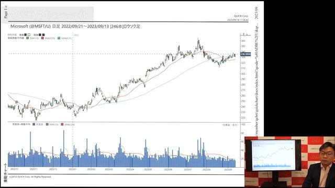The height and width of the screenshot is (188, 335).
Task: Click the 'QUICK Corp.' label at top right
Action: (x=241, y=16)
